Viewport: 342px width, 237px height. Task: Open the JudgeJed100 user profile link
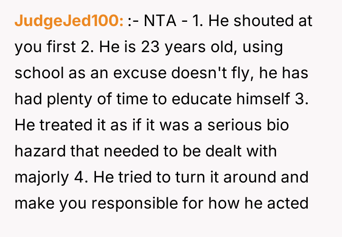pos(69,22)
